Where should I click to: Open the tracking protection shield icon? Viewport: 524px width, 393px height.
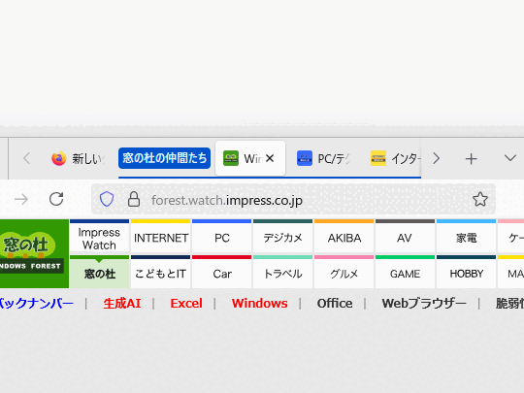pyautogui.click(x=107, y=199)
